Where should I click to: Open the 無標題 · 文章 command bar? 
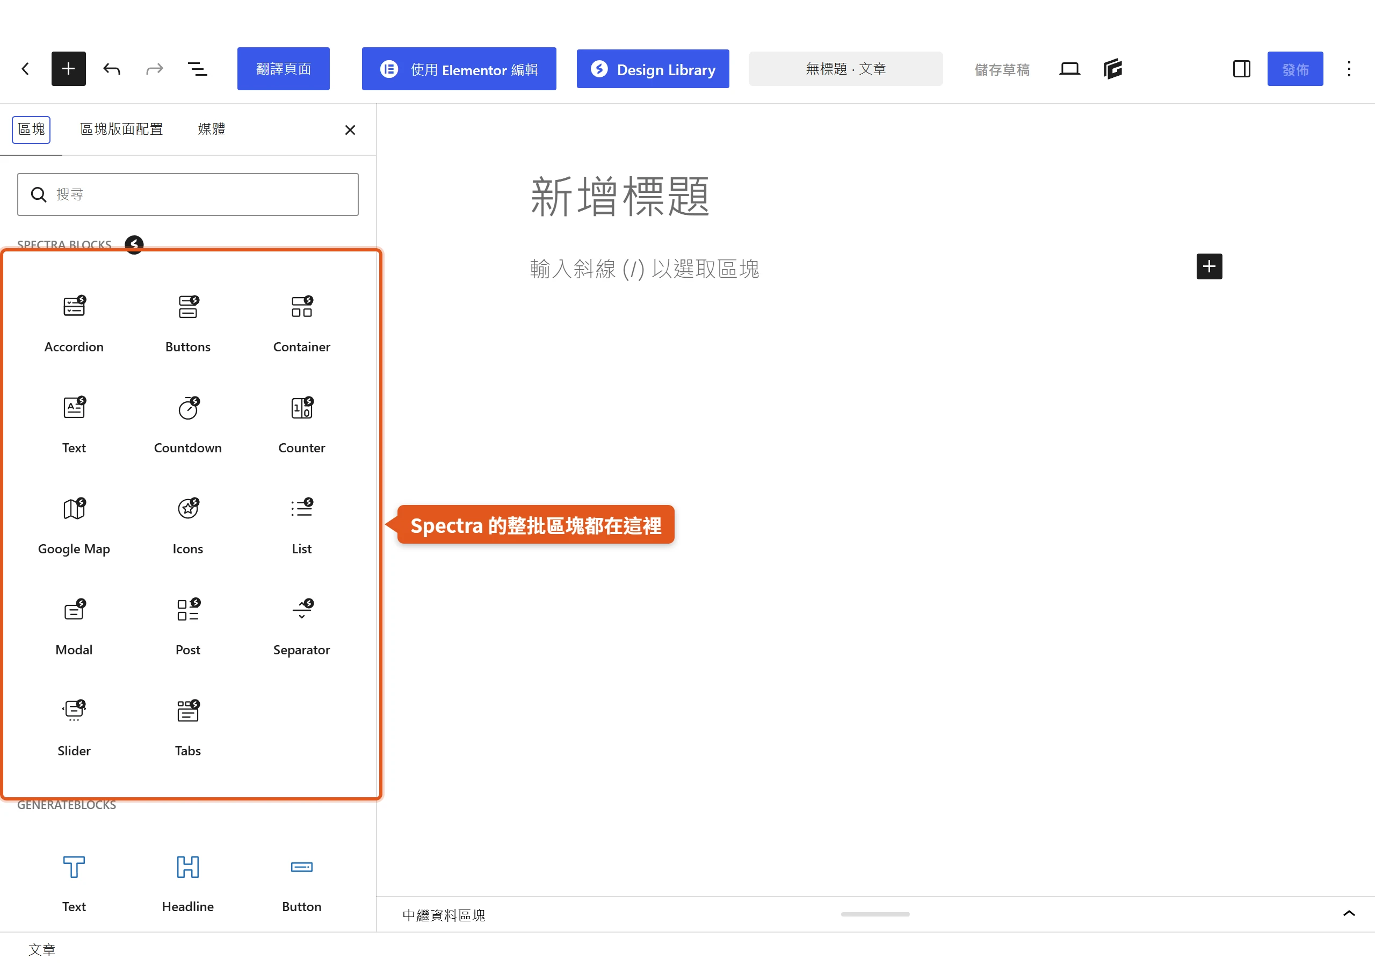pos(845,69)
